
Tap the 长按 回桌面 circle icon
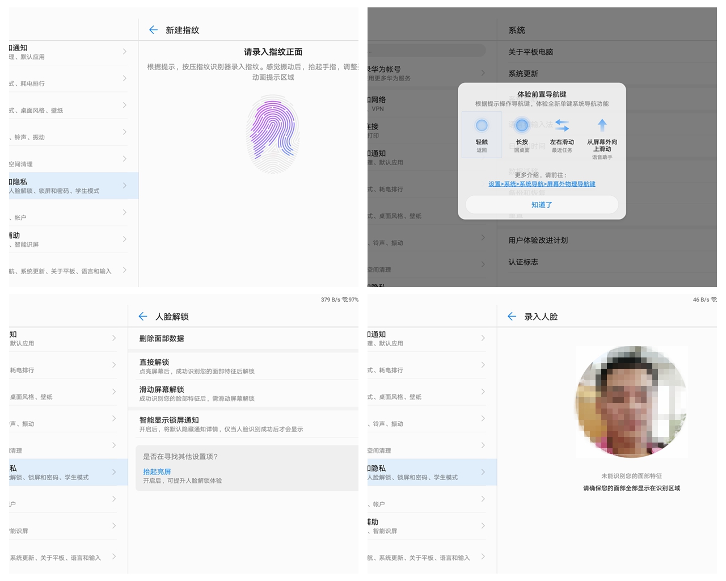(x=522, y=125)
